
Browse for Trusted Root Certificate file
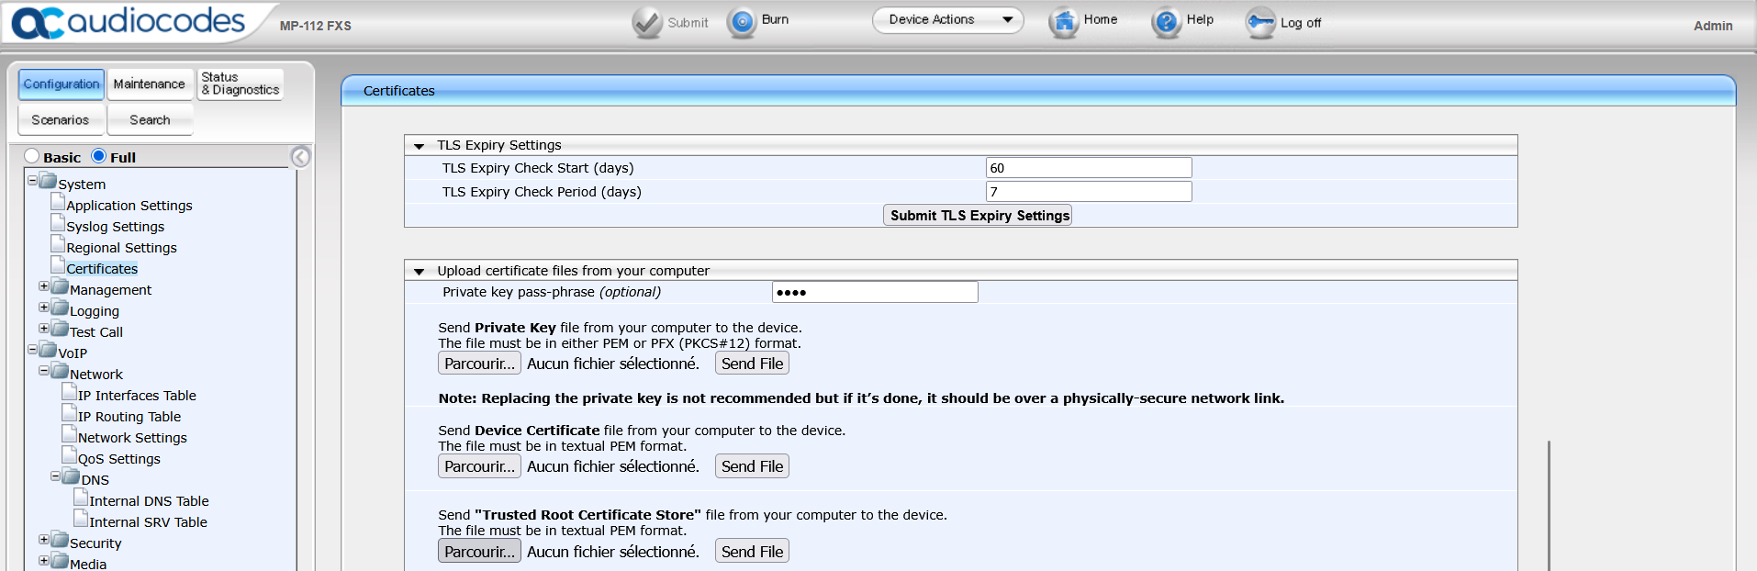click(x=479, y=551)
